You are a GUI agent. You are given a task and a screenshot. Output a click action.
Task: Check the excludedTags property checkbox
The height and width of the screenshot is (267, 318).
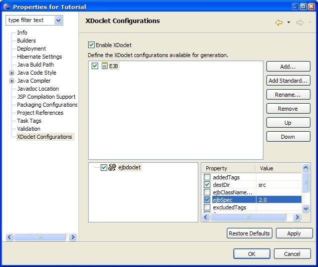click(207, 207)
